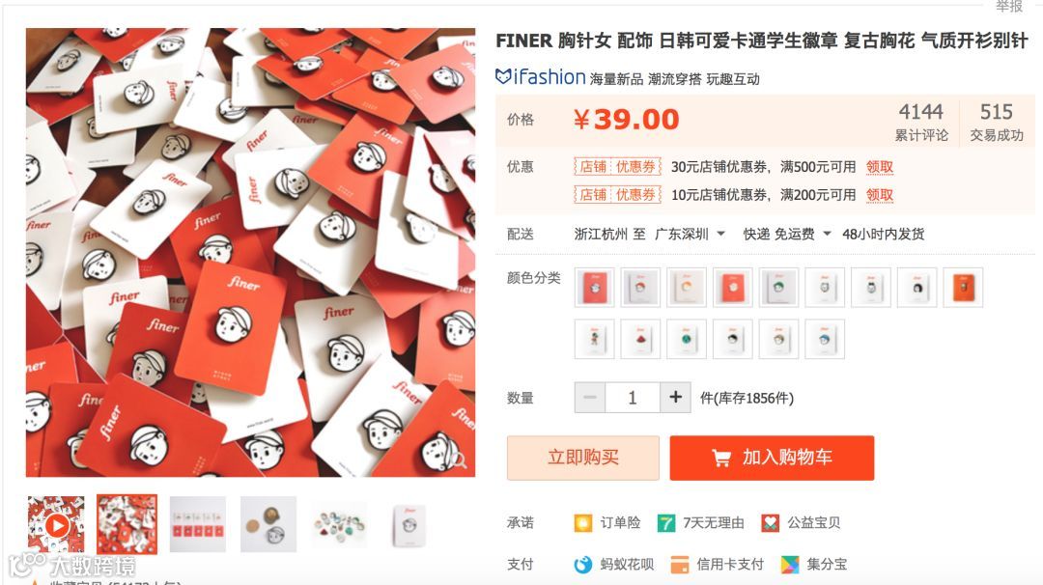Play the product video thumbnail
1043x585 pixels.
56,525
